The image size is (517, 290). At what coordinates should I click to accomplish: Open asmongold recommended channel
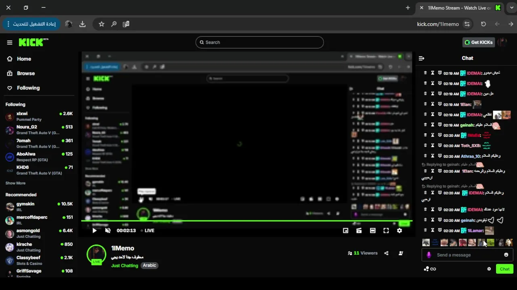[x=39, y=234]
